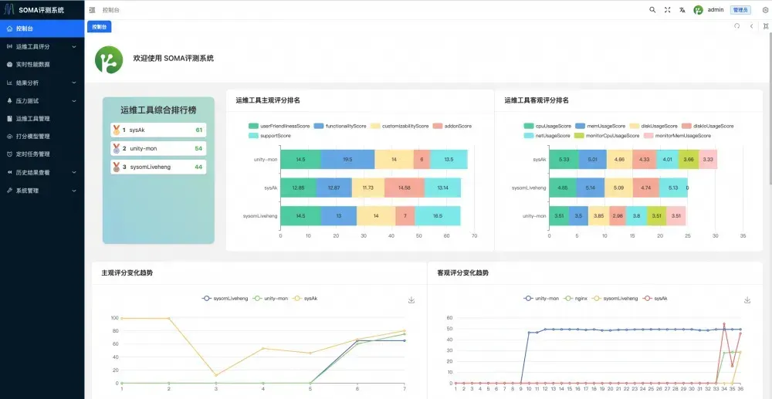This screenshot has height=399, width=772.
Task: Open 运维工具管理 from the sidebar
Action: tap(42, 119)
